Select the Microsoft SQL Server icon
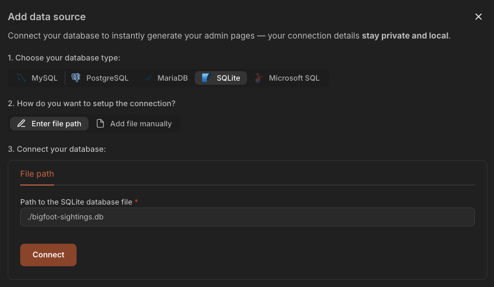 pos(259,78)
